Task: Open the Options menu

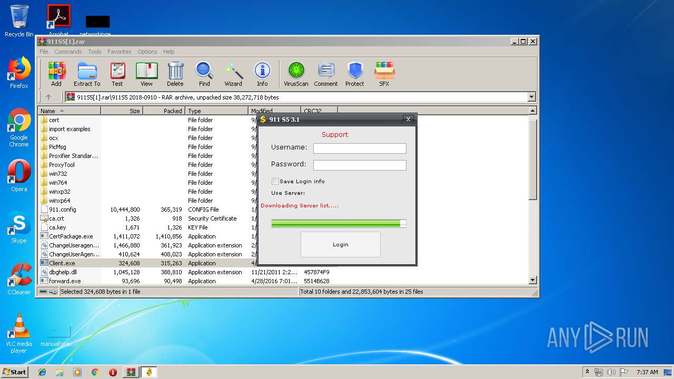Action: 147,52
